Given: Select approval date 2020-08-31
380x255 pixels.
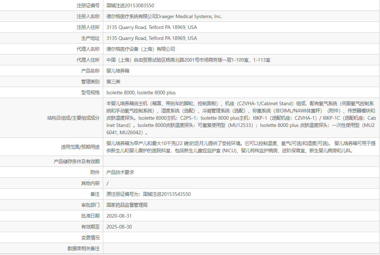Looking at the screenshot, I should (119, 216).
